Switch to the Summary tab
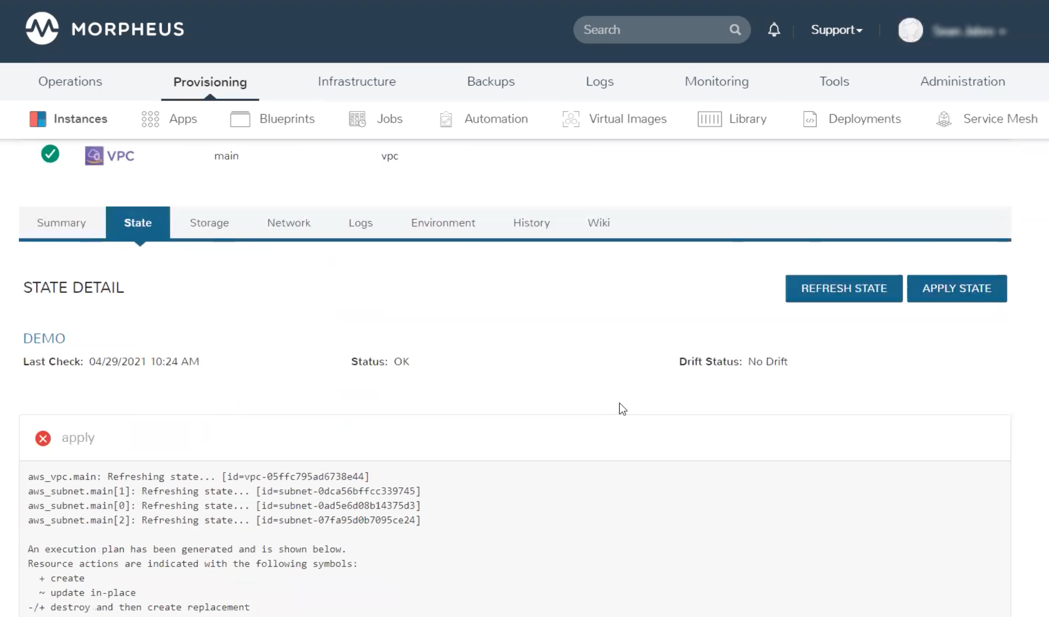The width and height of the screenshot is (1049, 617). (x=61, y=223)
